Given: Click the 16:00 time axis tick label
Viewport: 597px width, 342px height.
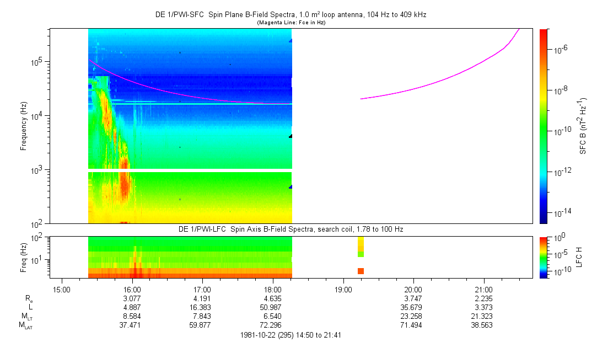Looking at the screenshot, I should point(132,289).
